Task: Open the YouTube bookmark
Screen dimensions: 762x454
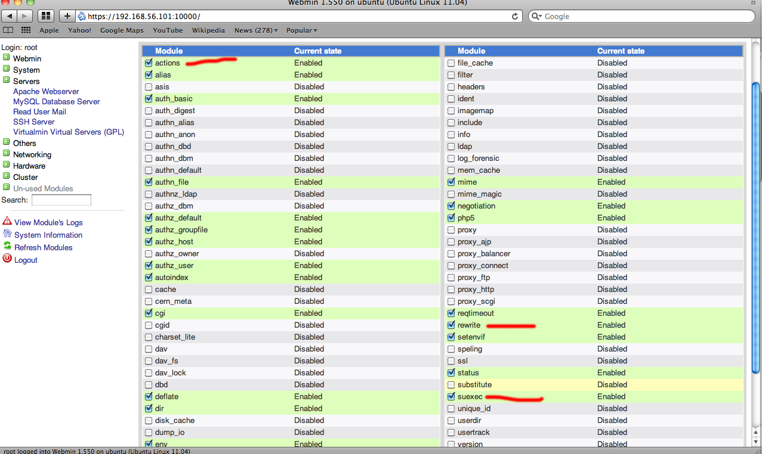Action: click(x=168, y=30)
